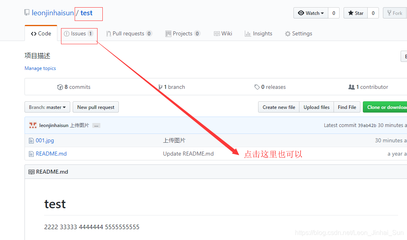
Task: Click the 项目描述 description text
Action: tap(37, 55)
